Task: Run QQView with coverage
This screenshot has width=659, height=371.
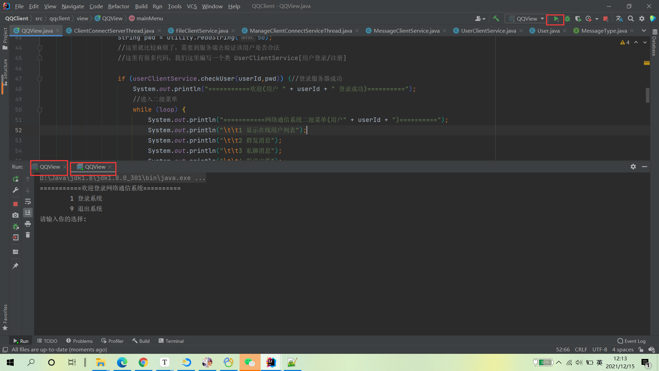Action: pyautogui.click(x=578, y=19)
